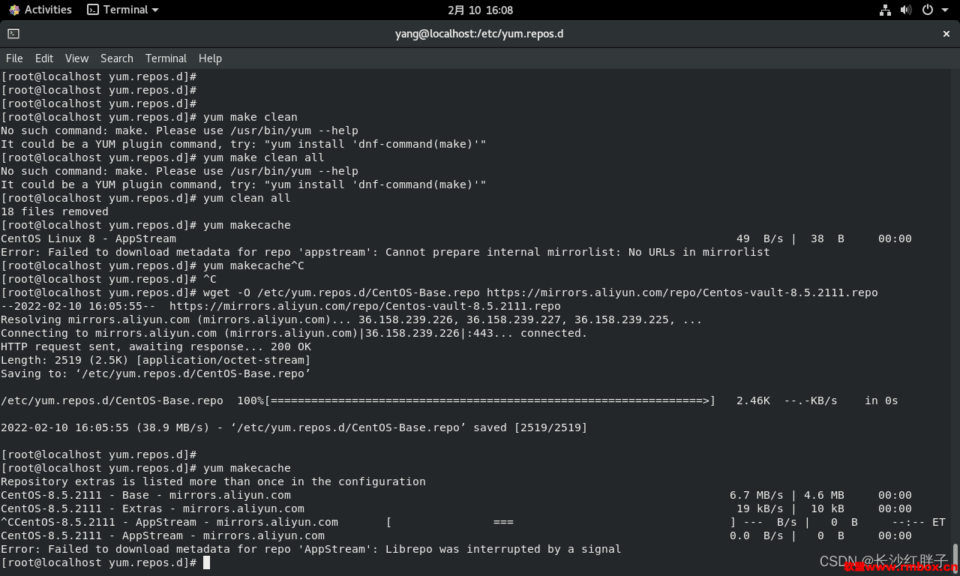Image resolution: width=960 pixels, height=576 pixels.
Task: Click the final shell prompt with cursor
Action: coord(105,562)
